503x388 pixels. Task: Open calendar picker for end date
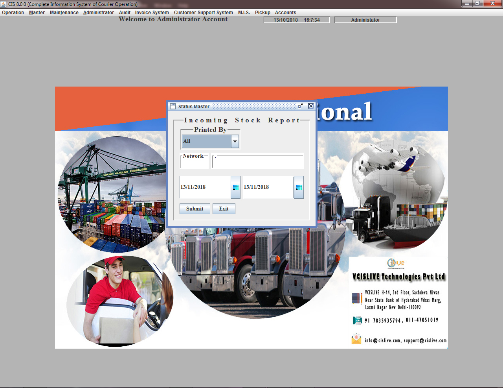coord(299,187)
